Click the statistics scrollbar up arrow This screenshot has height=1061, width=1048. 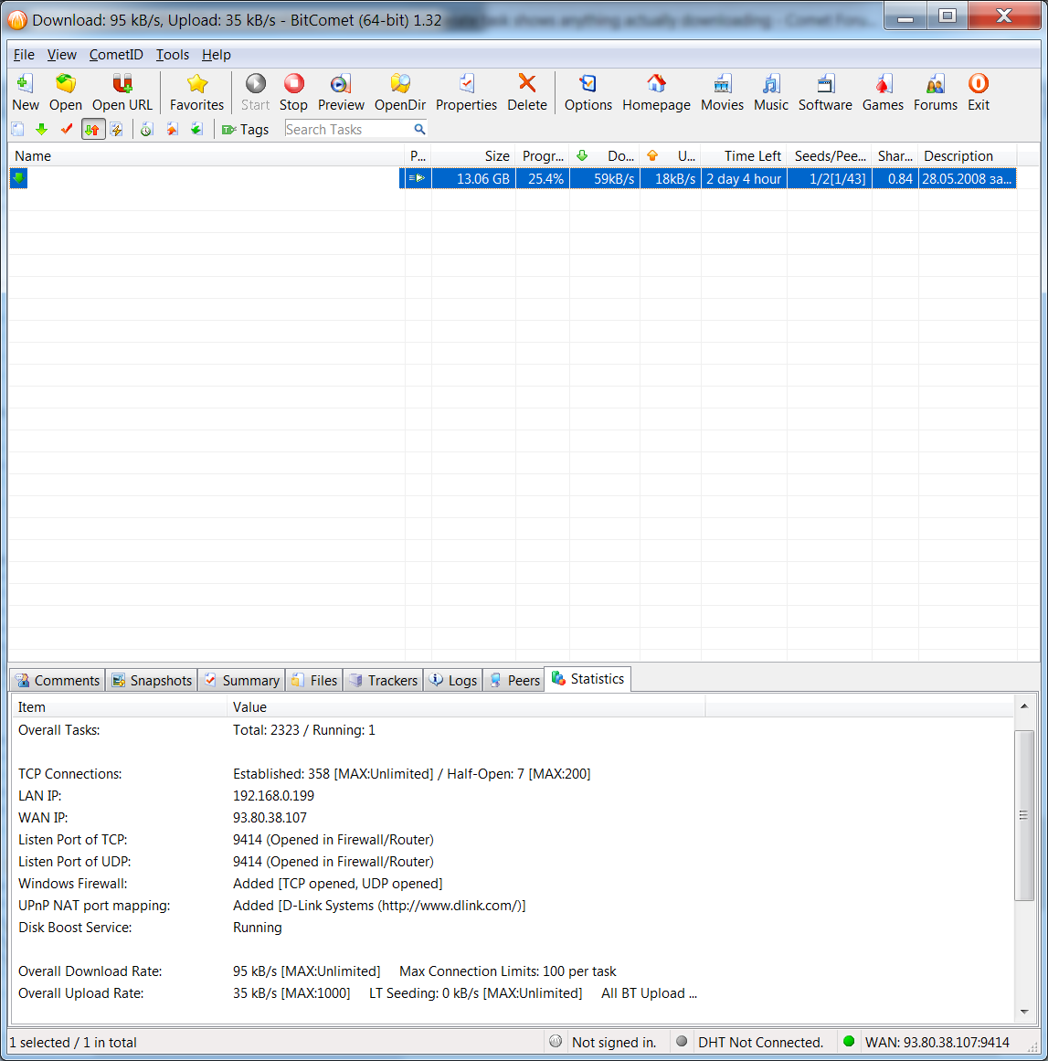tap(1024, 706)
